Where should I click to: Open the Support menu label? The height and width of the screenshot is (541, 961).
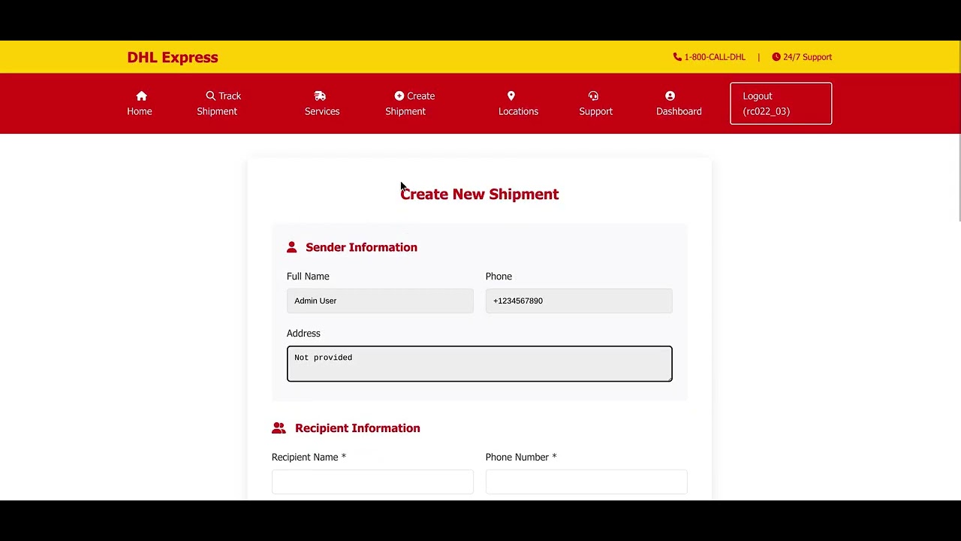(596, 111)
